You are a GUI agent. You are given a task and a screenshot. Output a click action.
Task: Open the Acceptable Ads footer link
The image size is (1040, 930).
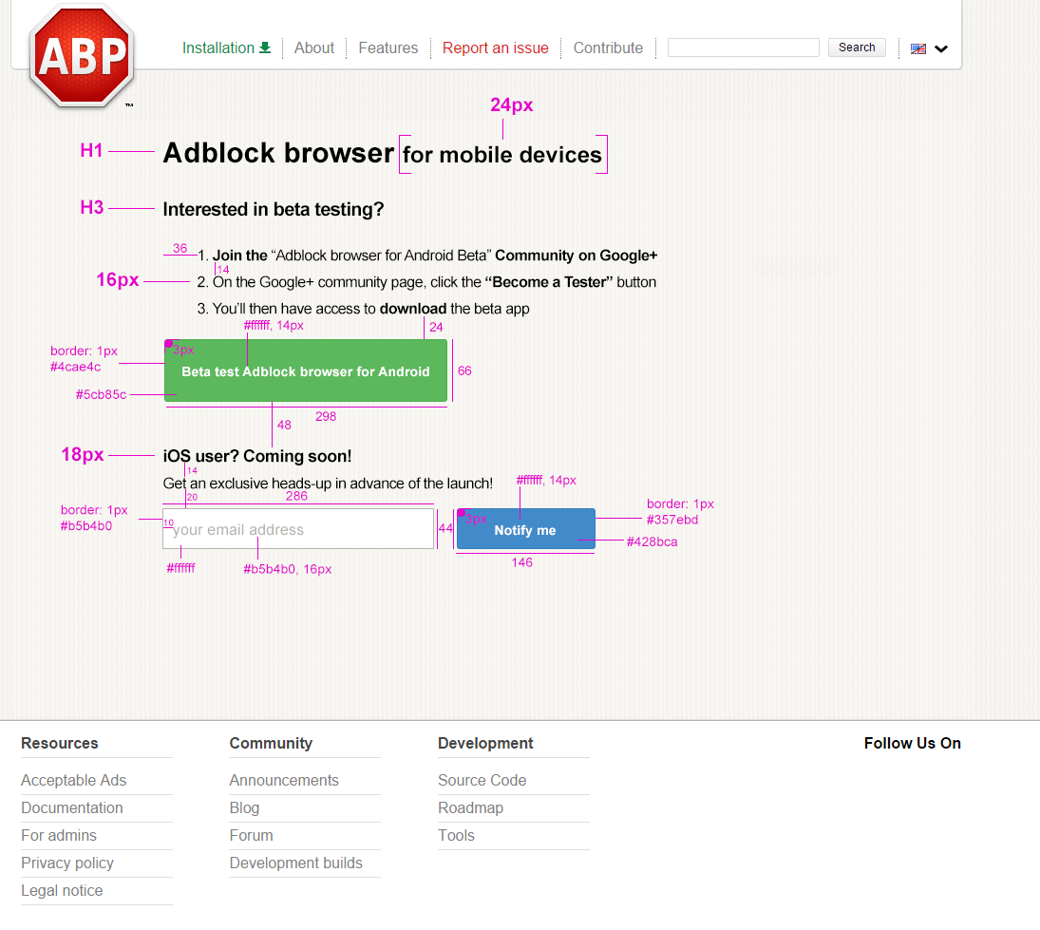click(x=74, y=780)
